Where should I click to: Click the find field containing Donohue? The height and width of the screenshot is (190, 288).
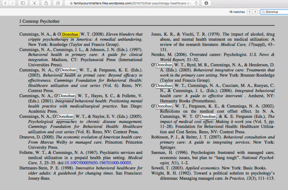(x=275, y=12)
